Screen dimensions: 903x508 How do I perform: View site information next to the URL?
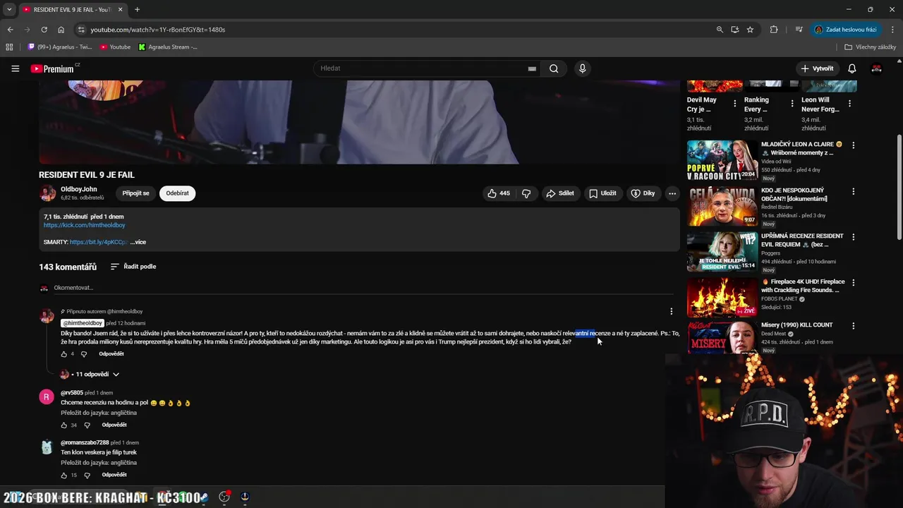81,30
